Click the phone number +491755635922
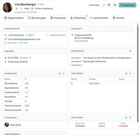 coord(16,35)
